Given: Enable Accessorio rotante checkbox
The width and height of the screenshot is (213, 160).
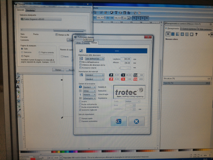Looking at the screenshot, I should [x=80, y=68].
